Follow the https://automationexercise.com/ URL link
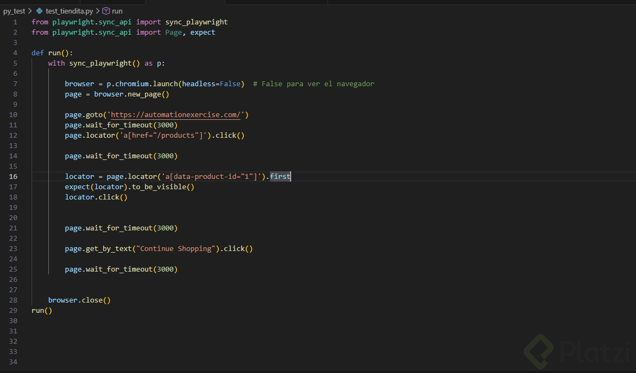Screen dimensions: 636x373 (175, 114)
